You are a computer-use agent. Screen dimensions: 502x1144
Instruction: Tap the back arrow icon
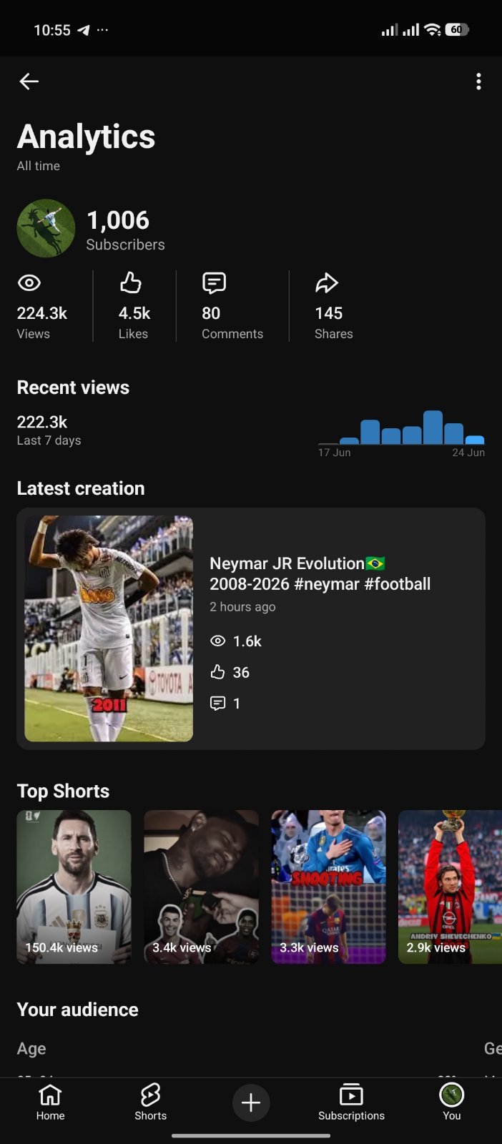tap(29, 82)
